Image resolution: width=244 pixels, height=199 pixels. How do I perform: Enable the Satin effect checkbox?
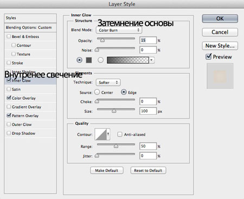[x=9, y=89]
